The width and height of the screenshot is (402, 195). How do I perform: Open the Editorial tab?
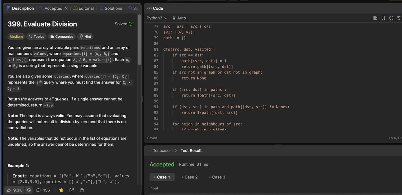83,8
